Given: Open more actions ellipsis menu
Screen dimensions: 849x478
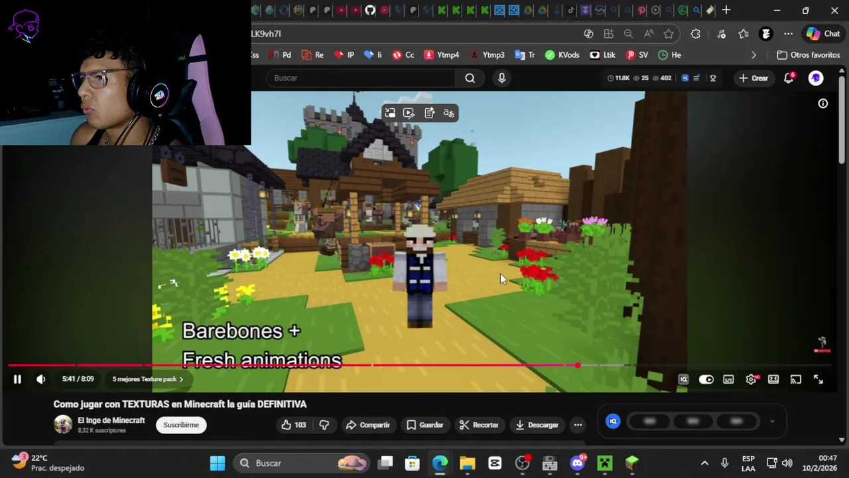Looking at the screenshot, I should click(578, 425).
